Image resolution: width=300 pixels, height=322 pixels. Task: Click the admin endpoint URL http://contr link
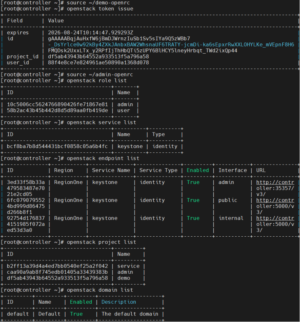(275, 182)
